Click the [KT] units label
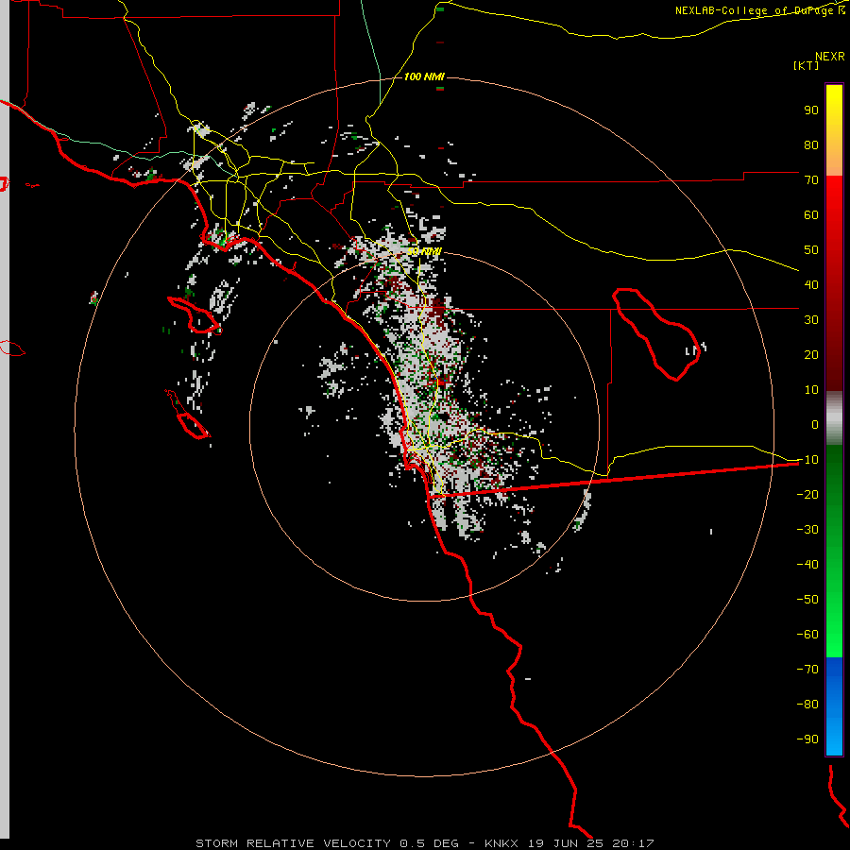The width and height of the screenshot is (850, 850). pyautogui.click(x=807, y=65)
